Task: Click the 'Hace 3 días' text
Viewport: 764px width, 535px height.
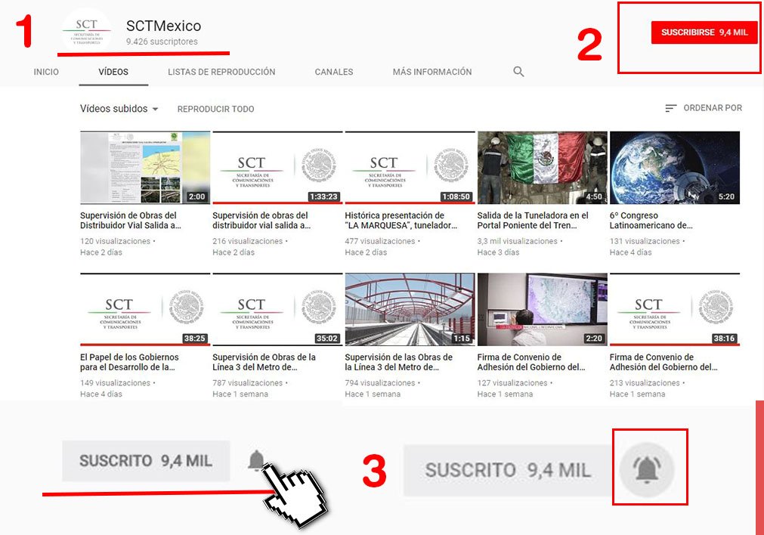Action: pyautogui.click(x=499, y=252)
